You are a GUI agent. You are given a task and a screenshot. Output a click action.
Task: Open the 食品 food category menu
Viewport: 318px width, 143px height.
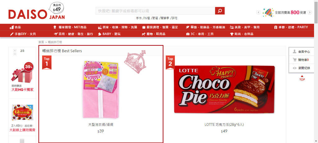pos(15,27)
